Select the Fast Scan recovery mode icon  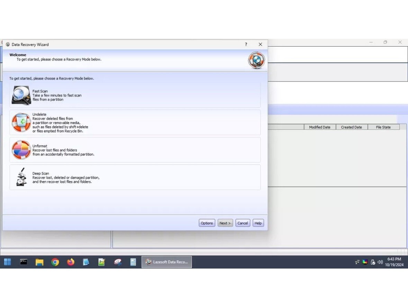click(21, 94)
